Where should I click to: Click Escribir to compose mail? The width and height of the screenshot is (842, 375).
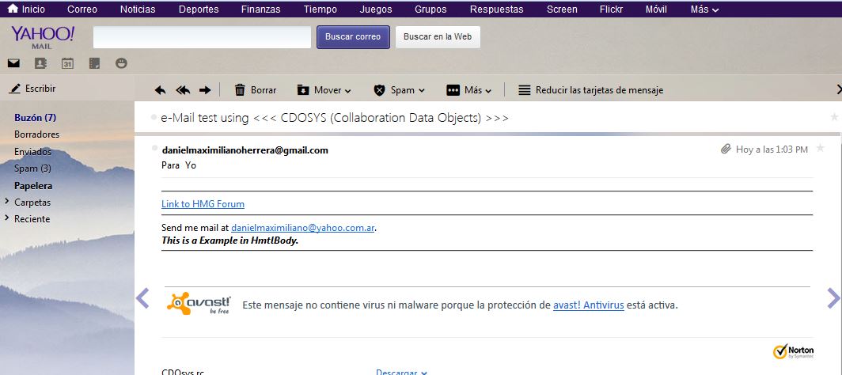click(32, 89)
